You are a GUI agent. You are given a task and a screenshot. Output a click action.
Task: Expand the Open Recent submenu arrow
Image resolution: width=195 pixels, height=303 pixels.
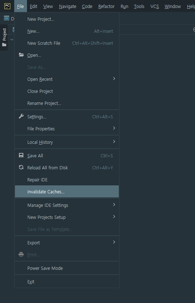coord(114,78)
